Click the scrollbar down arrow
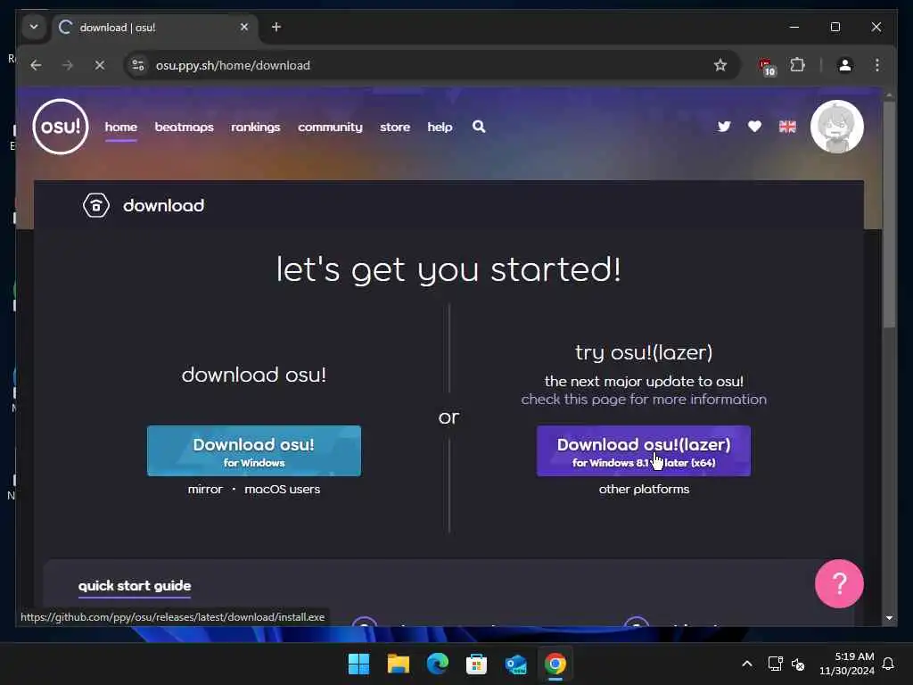Viewport: 913px width, 685px height. [x=889, y=618]
